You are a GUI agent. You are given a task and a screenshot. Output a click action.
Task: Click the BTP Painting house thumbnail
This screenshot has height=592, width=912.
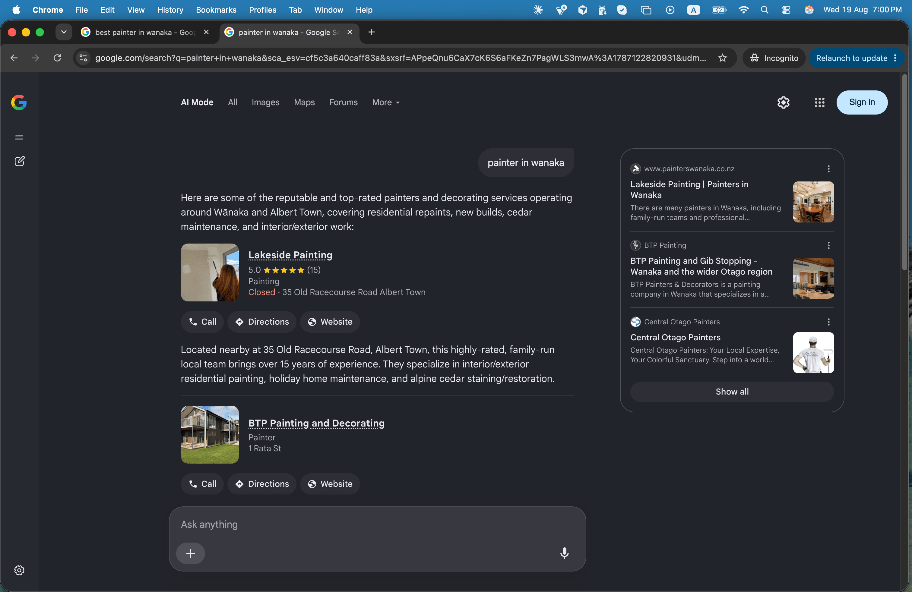(x=210, y=435)
